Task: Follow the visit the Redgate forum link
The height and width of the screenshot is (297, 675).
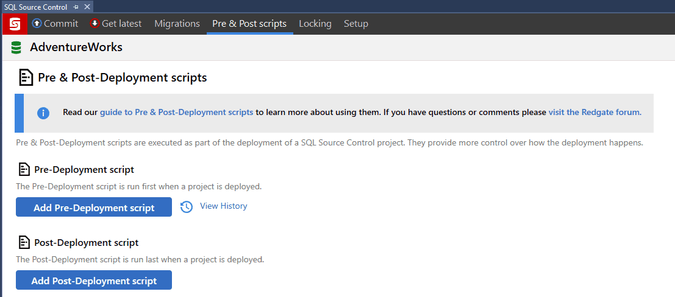Action: tap(595, 113)
